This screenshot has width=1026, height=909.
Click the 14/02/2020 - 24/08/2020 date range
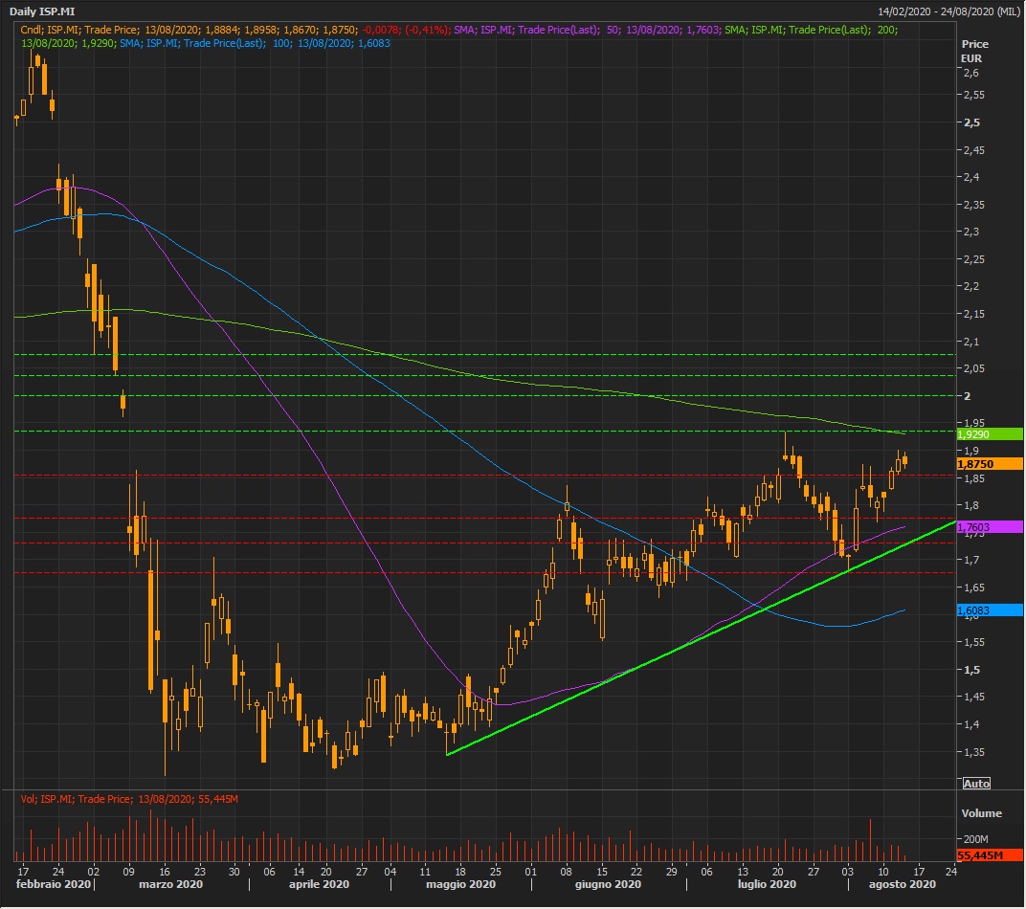[948, 11]
